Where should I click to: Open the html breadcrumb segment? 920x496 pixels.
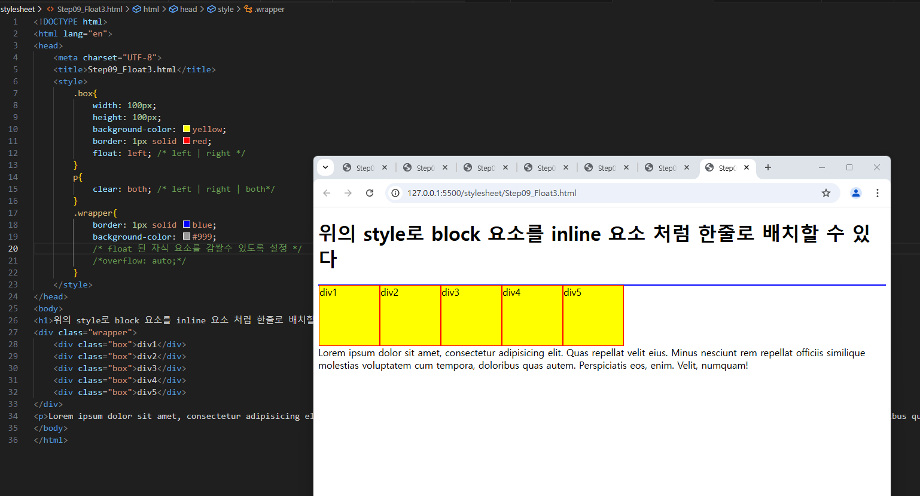click(x=151, y=9)
